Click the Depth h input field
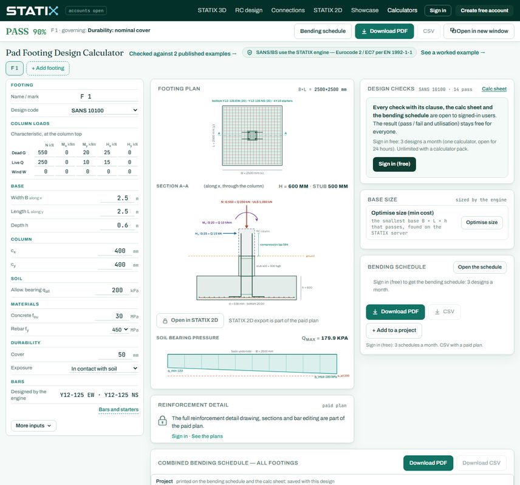Image resolution: width=520 pixels, height=485 pixels. pyautogui.click(x=117, y=225)
